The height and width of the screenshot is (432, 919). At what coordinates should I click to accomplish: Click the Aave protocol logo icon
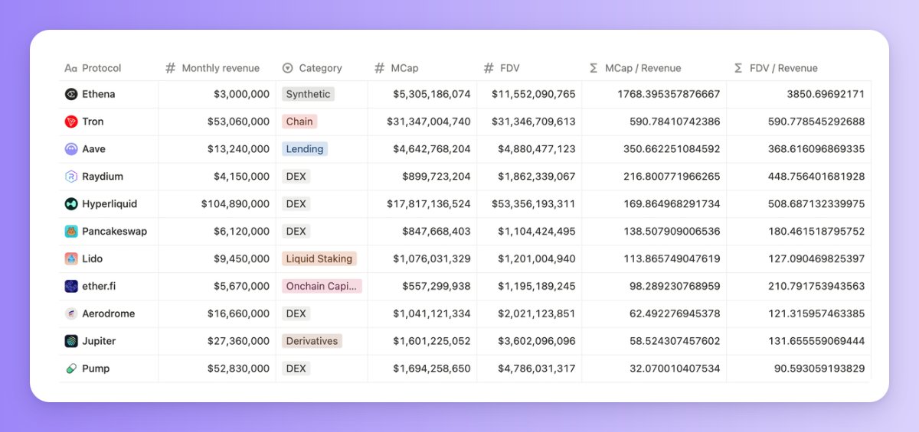[x=71, y=149]
